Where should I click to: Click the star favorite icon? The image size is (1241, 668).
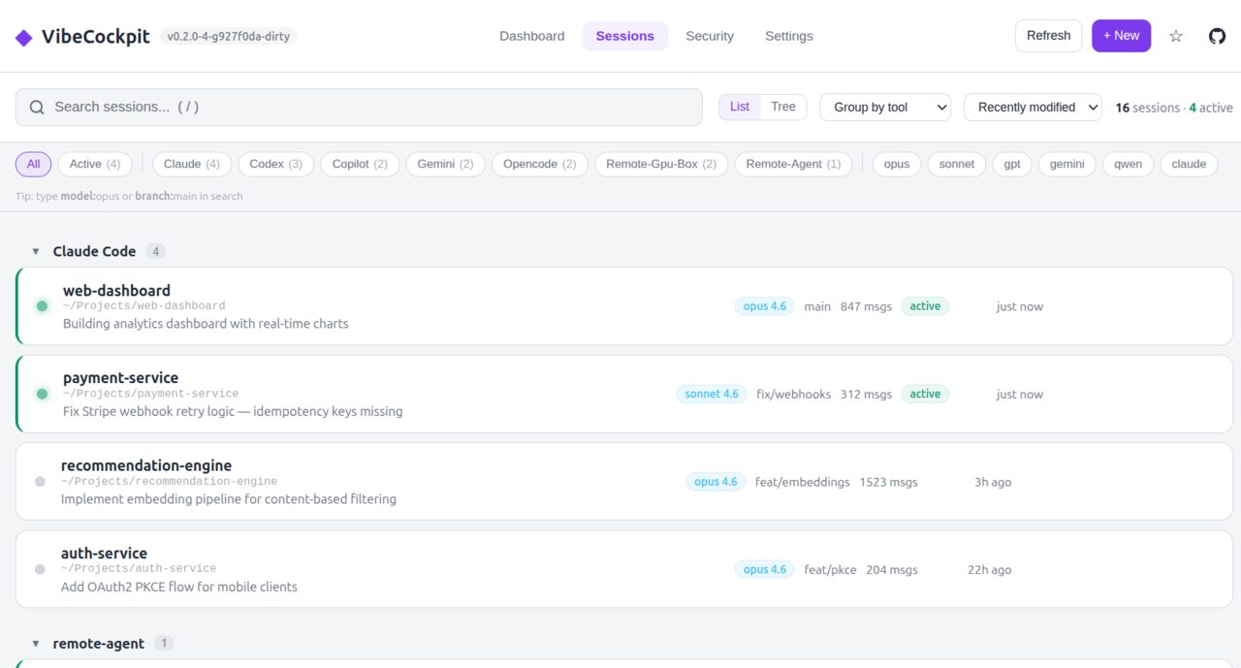pos(1175,36)
